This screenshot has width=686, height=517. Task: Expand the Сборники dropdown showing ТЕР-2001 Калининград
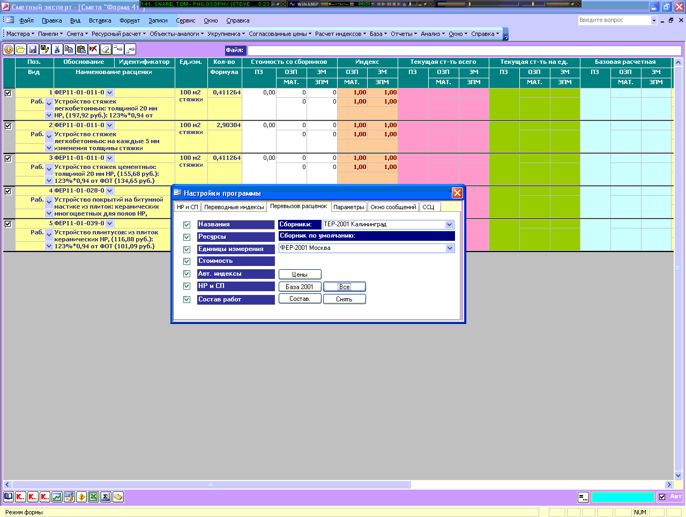449,225
